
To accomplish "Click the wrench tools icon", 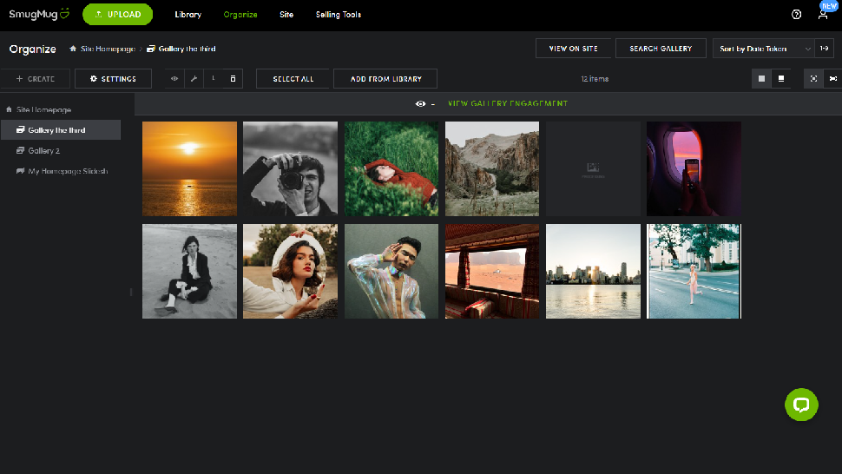I will (194, 79).
